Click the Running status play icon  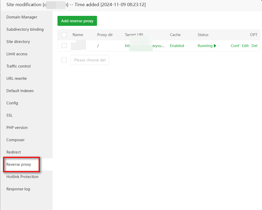(215, 46)
